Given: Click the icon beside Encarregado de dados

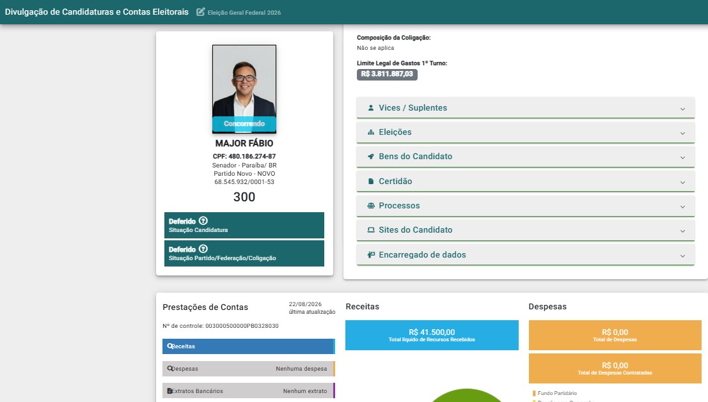Looking at the screenshot, I should click(x=371, y=255).
